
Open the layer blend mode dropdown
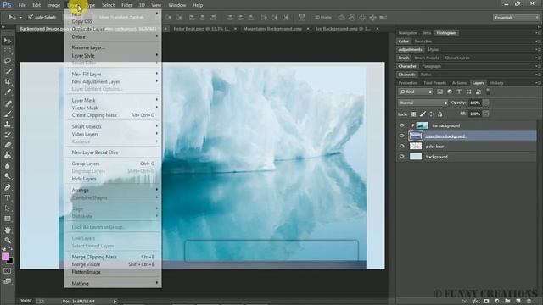[423, 103]
